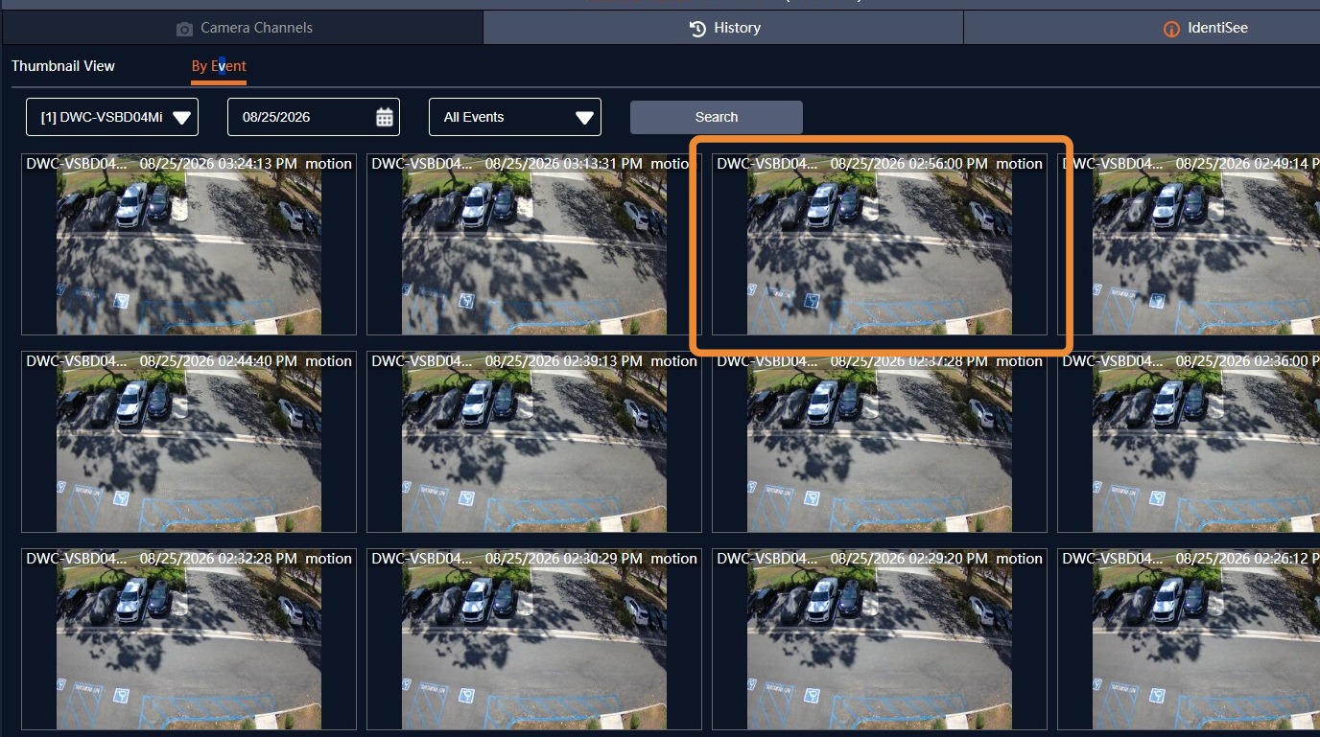The width and height of the screenshot is (1320, 737).
Task: Click the orange IdentiSee icon
Action: (x=1170, y=29)
